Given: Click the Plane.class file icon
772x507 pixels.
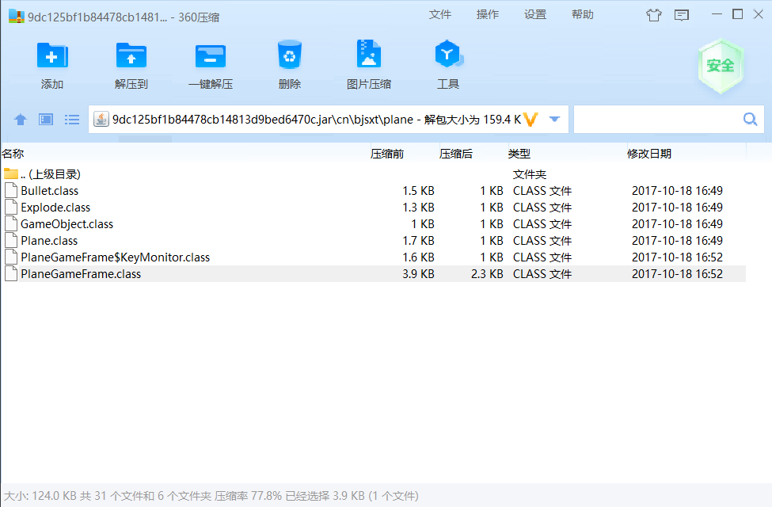Looking at the screenshot, I should coord(11,241).
